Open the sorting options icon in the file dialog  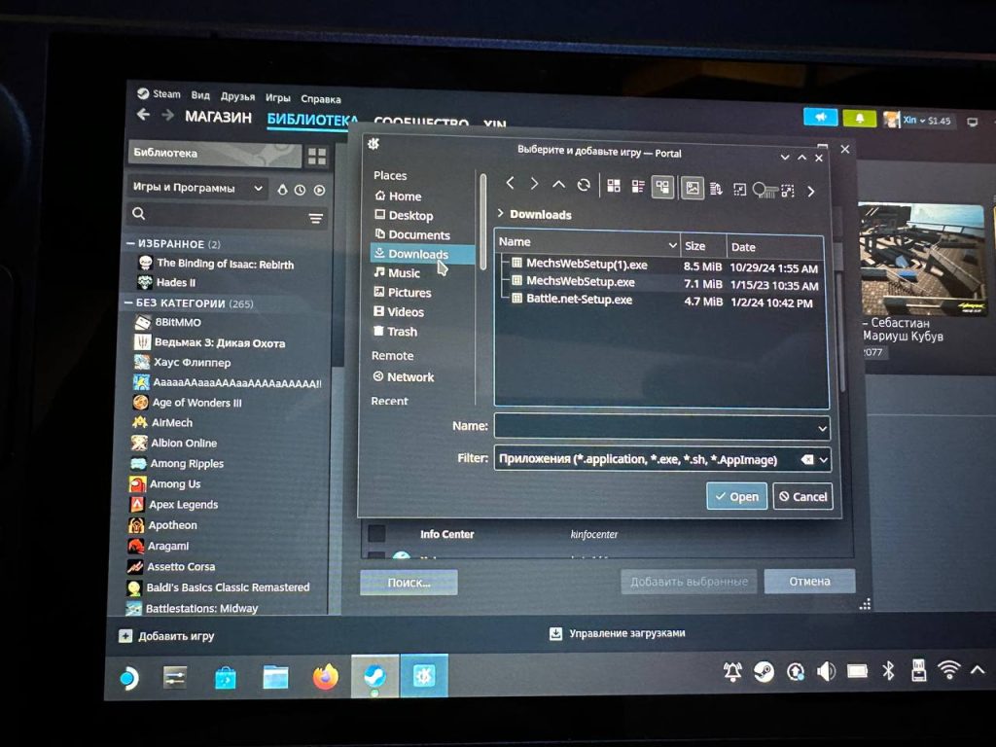716,189
